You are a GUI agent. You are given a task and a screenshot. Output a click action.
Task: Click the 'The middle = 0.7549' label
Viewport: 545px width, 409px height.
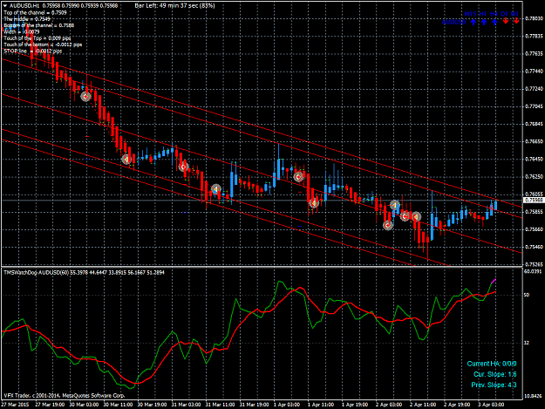click(x=27, y=19)
